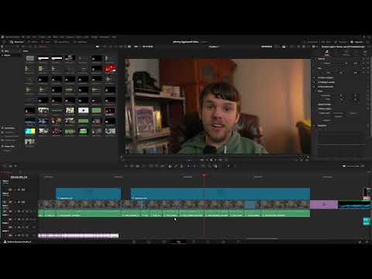Disable the Video 3 track with its enable icon
The width and height of the screenshot is (372, 279).
(x=23, y=190)
